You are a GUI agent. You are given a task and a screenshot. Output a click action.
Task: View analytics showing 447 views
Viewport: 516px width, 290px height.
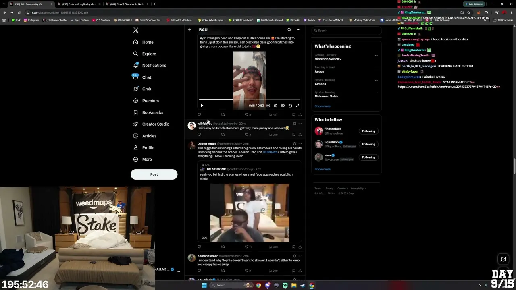[273, 114]
